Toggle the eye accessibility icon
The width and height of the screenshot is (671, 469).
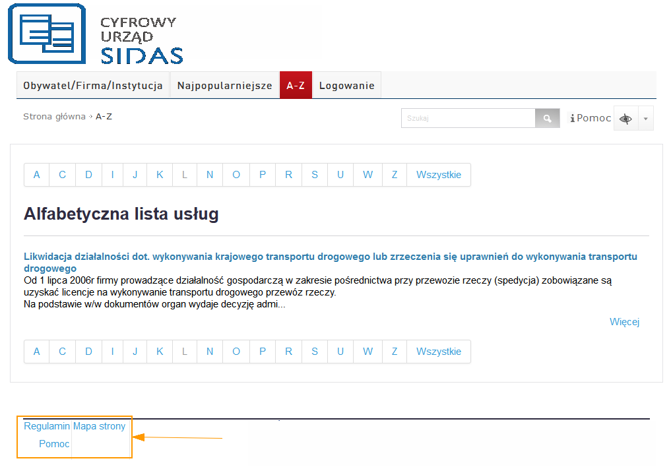point(625,119)
